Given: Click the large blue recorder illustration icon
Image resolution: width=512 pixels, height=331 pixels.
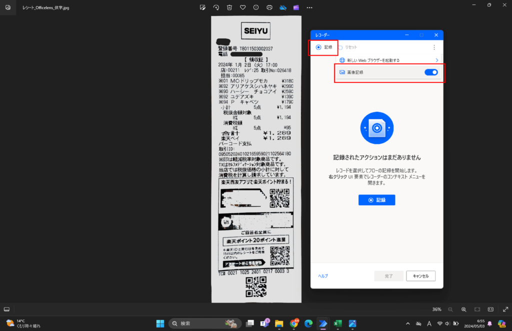Looking at the screenshot, I should pyautogui.click(x=376, y=128).
